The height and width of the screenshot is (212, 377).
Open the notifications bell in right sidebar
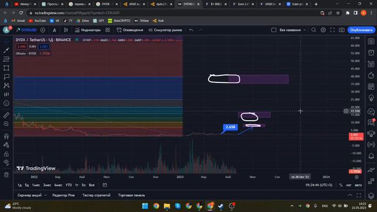coord(371,156)
